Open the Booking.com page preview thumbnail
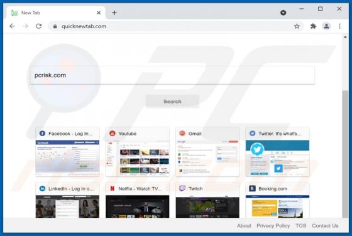This screenshot has width=352, height=236. click(x=277, y=206)
